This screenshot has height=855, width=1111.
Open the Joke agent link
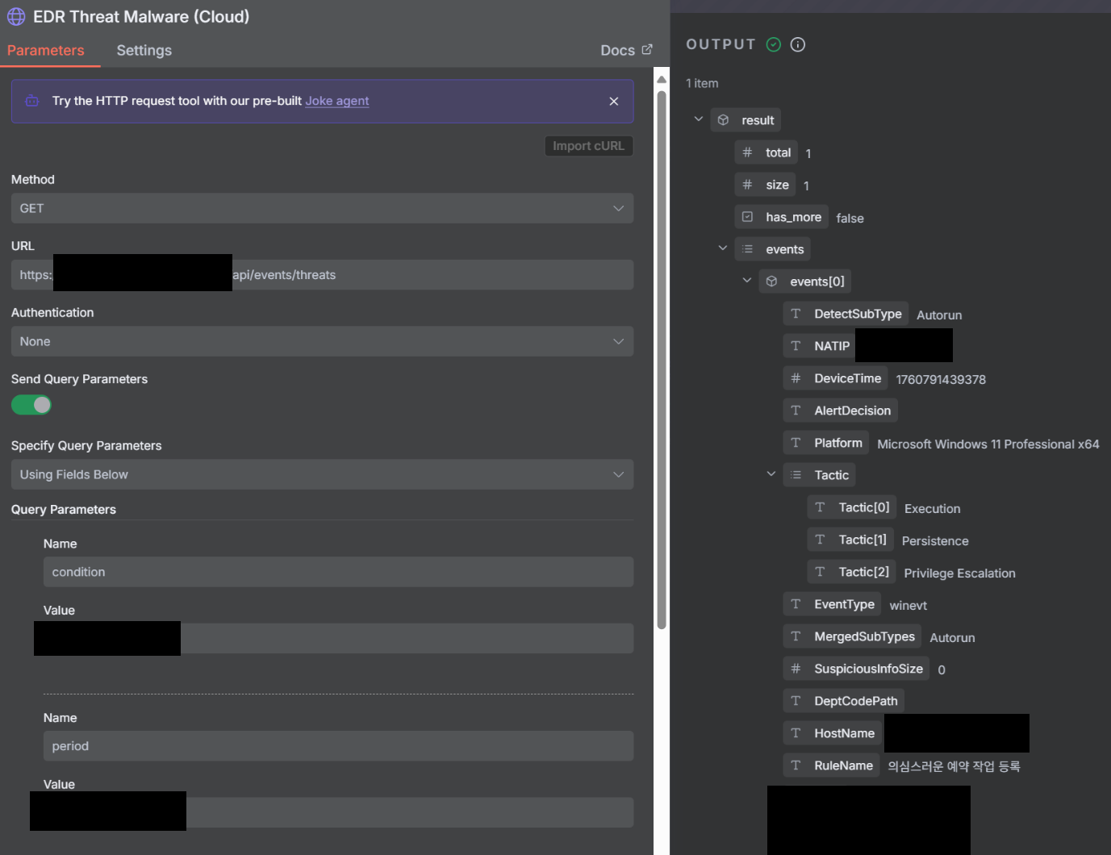tap(336, 101)
